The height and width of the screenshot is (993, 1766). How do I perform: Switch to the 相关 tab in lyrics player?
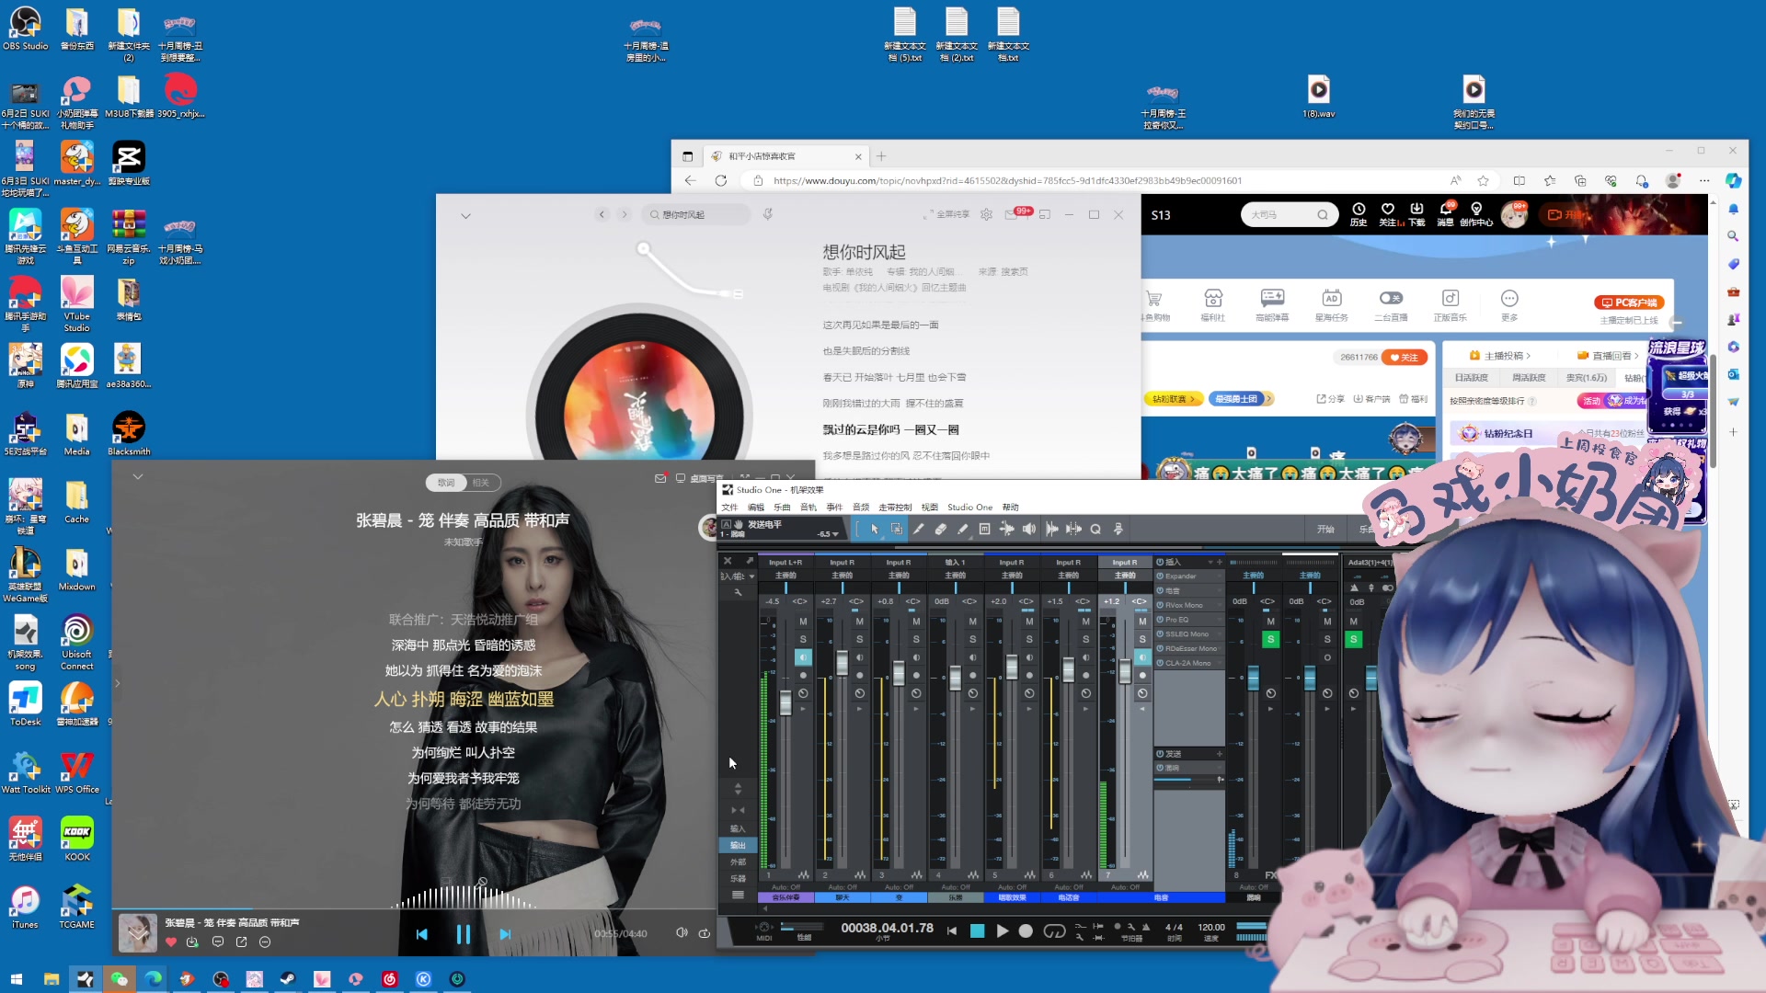(x=481, y=483)
